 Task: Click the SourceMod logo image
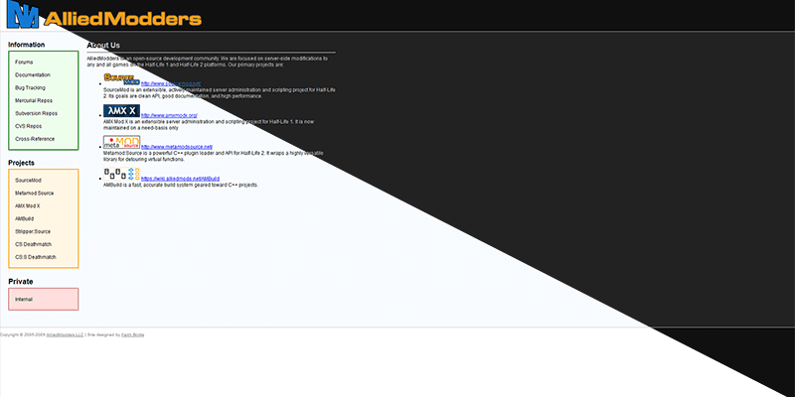pyautogui.click(x=121, y=79)
